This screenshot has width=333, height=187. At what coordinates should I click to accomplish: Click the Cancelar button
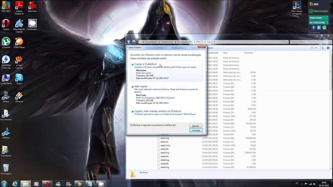196,130
